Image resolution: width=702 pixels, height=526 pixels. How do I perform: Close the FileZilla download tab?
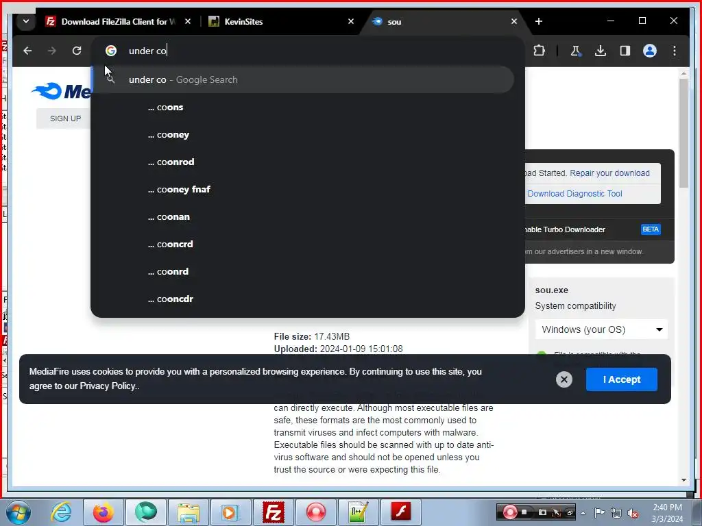coord(188,21)
